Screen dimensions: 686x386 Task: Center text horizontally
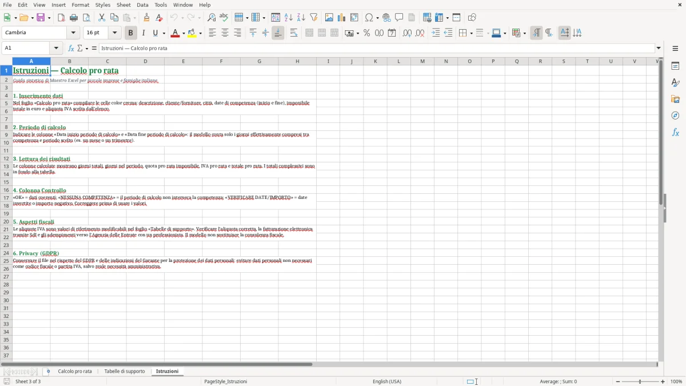tap(225, 33)
